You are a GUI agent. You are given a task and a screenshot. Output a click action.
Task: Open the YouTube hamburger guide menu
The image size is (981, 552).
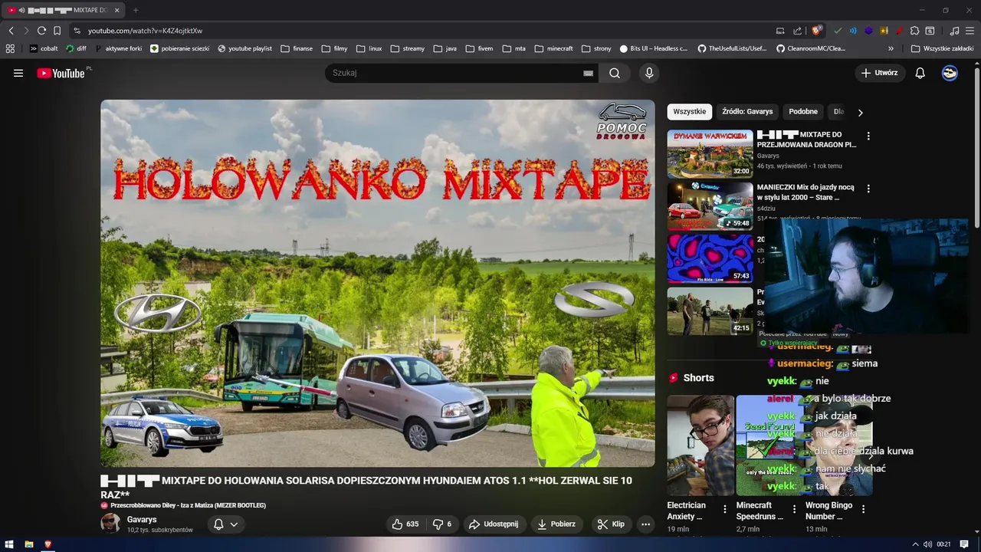tap(18, 74)
